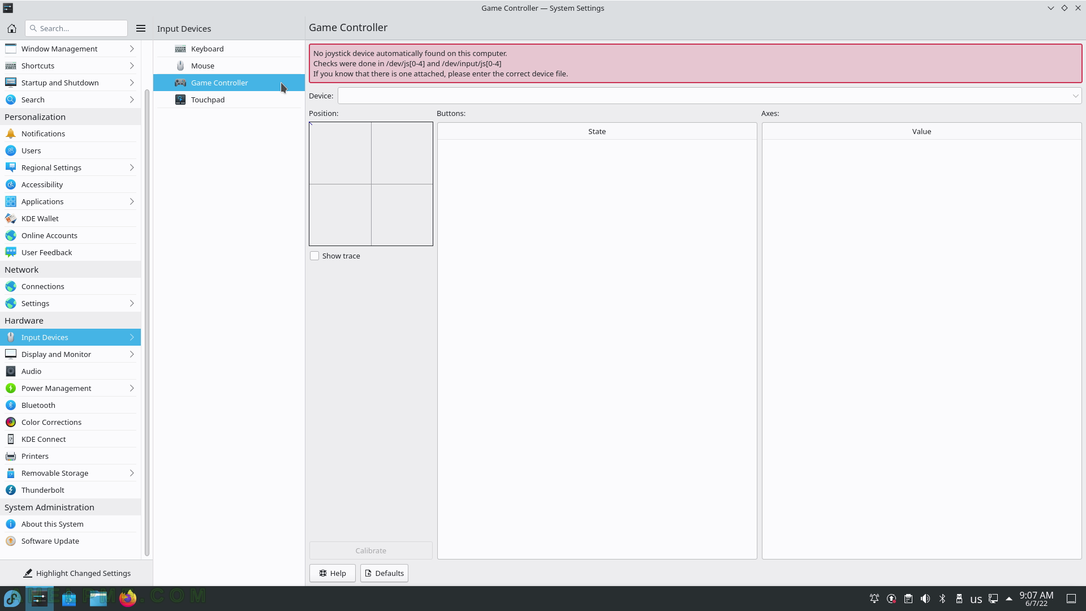Expand Removable Storage category
1086x611 pixels.
click(x=70, y=473)
